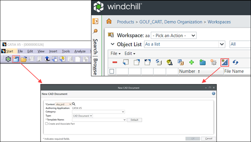Click the green plus add icon

coord(192,62)
